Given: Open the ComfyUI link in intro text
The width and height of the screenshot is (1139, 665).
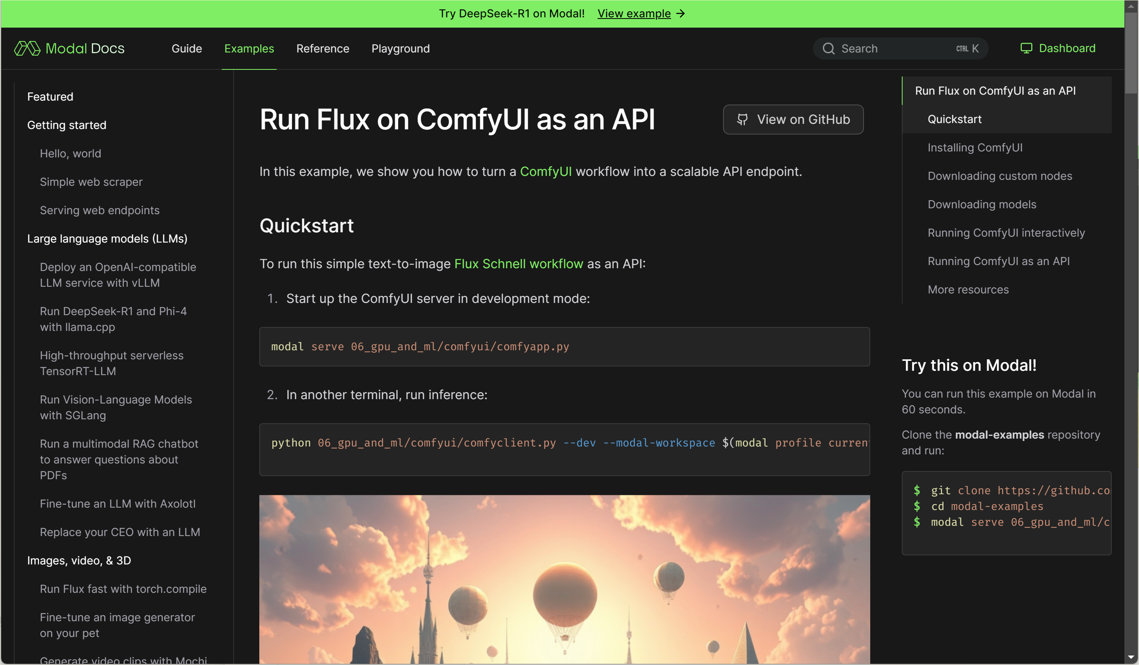Looking at the screenshot, I should point(545,172).
